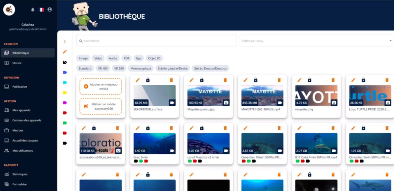Click the lock icon on mayotte.png card
The width and height of the screenshot is (394, 191).
[309, 80]
